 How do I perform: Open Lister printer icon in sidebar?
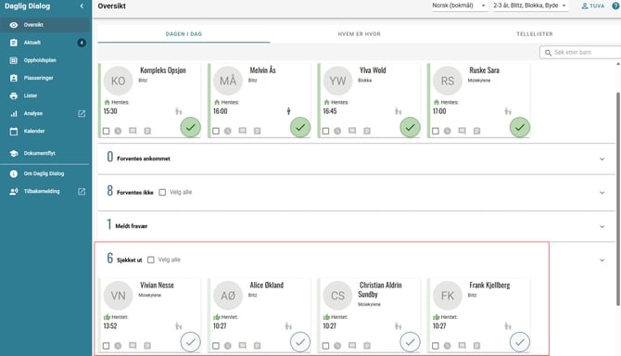[x=14, y=95]
